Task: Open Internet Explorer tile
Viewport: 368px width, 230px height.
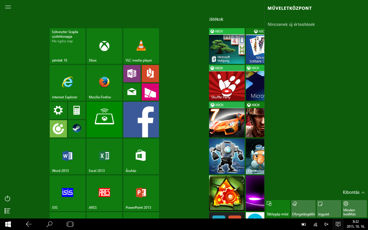Action: 68,83
